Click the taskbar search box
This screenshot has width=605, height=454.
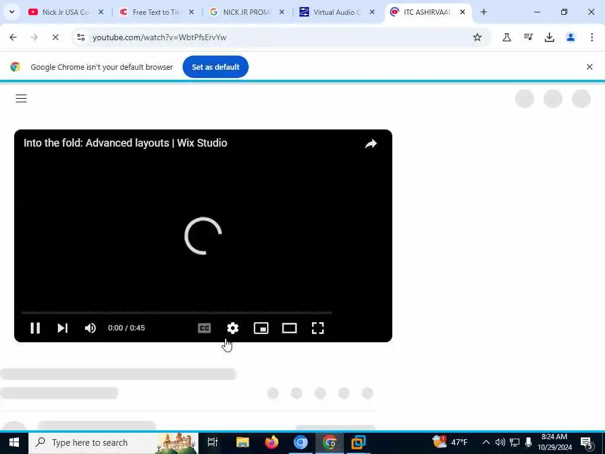(x=113, y=442)
